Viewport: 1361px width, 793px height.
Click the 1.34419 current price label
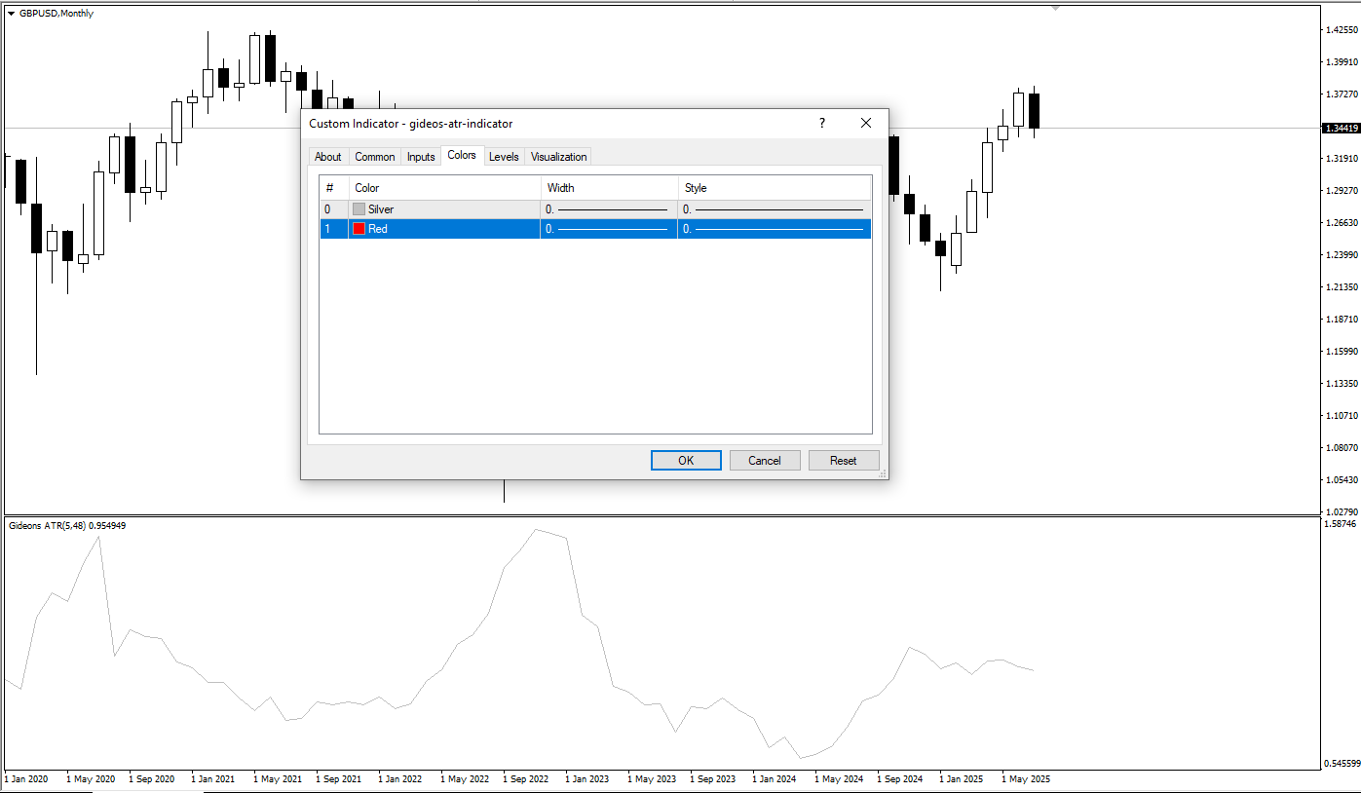pos(1340,128)
